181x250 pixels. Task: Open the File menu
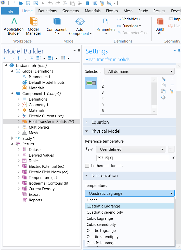click(x=10, y=11)
